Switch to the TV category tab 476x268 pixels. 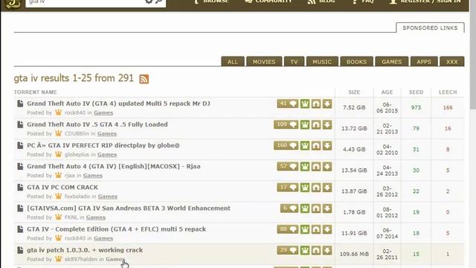(x=294, y=61)
